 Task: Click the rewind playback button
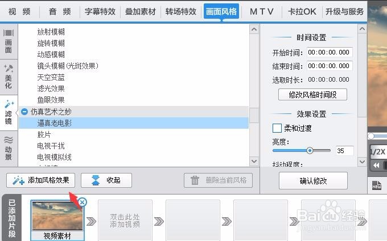[x=376, y=165]
